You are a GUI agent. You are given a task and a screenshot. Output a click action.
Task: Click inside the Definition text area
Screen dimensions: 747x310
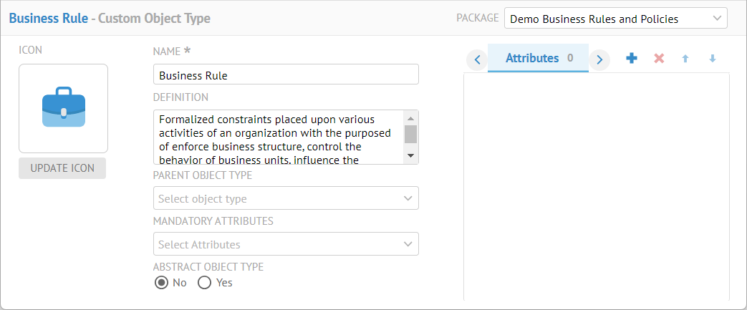(279, 137)
